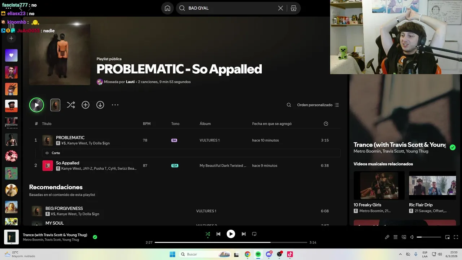Click the green saved check in right panel

pos(453,147)
